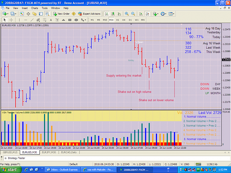Click the New Order button
Image resolution: width=231 pixels, height=173 pixels.
point(61,14)
